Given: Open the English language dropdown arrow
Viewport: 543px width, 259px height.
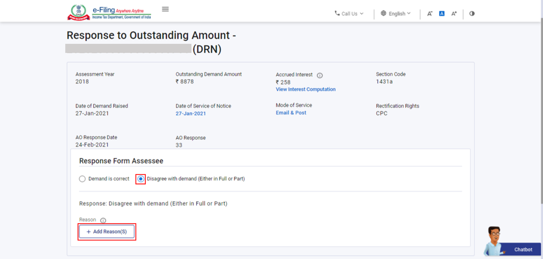Looking at the screenshot, I should (x=409, y=13).
